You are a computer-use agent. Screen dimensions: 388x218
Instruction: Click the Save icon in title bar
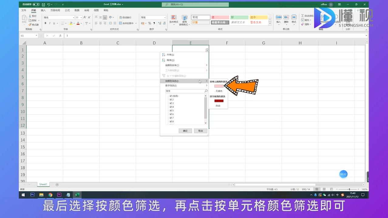coord(43,5)
